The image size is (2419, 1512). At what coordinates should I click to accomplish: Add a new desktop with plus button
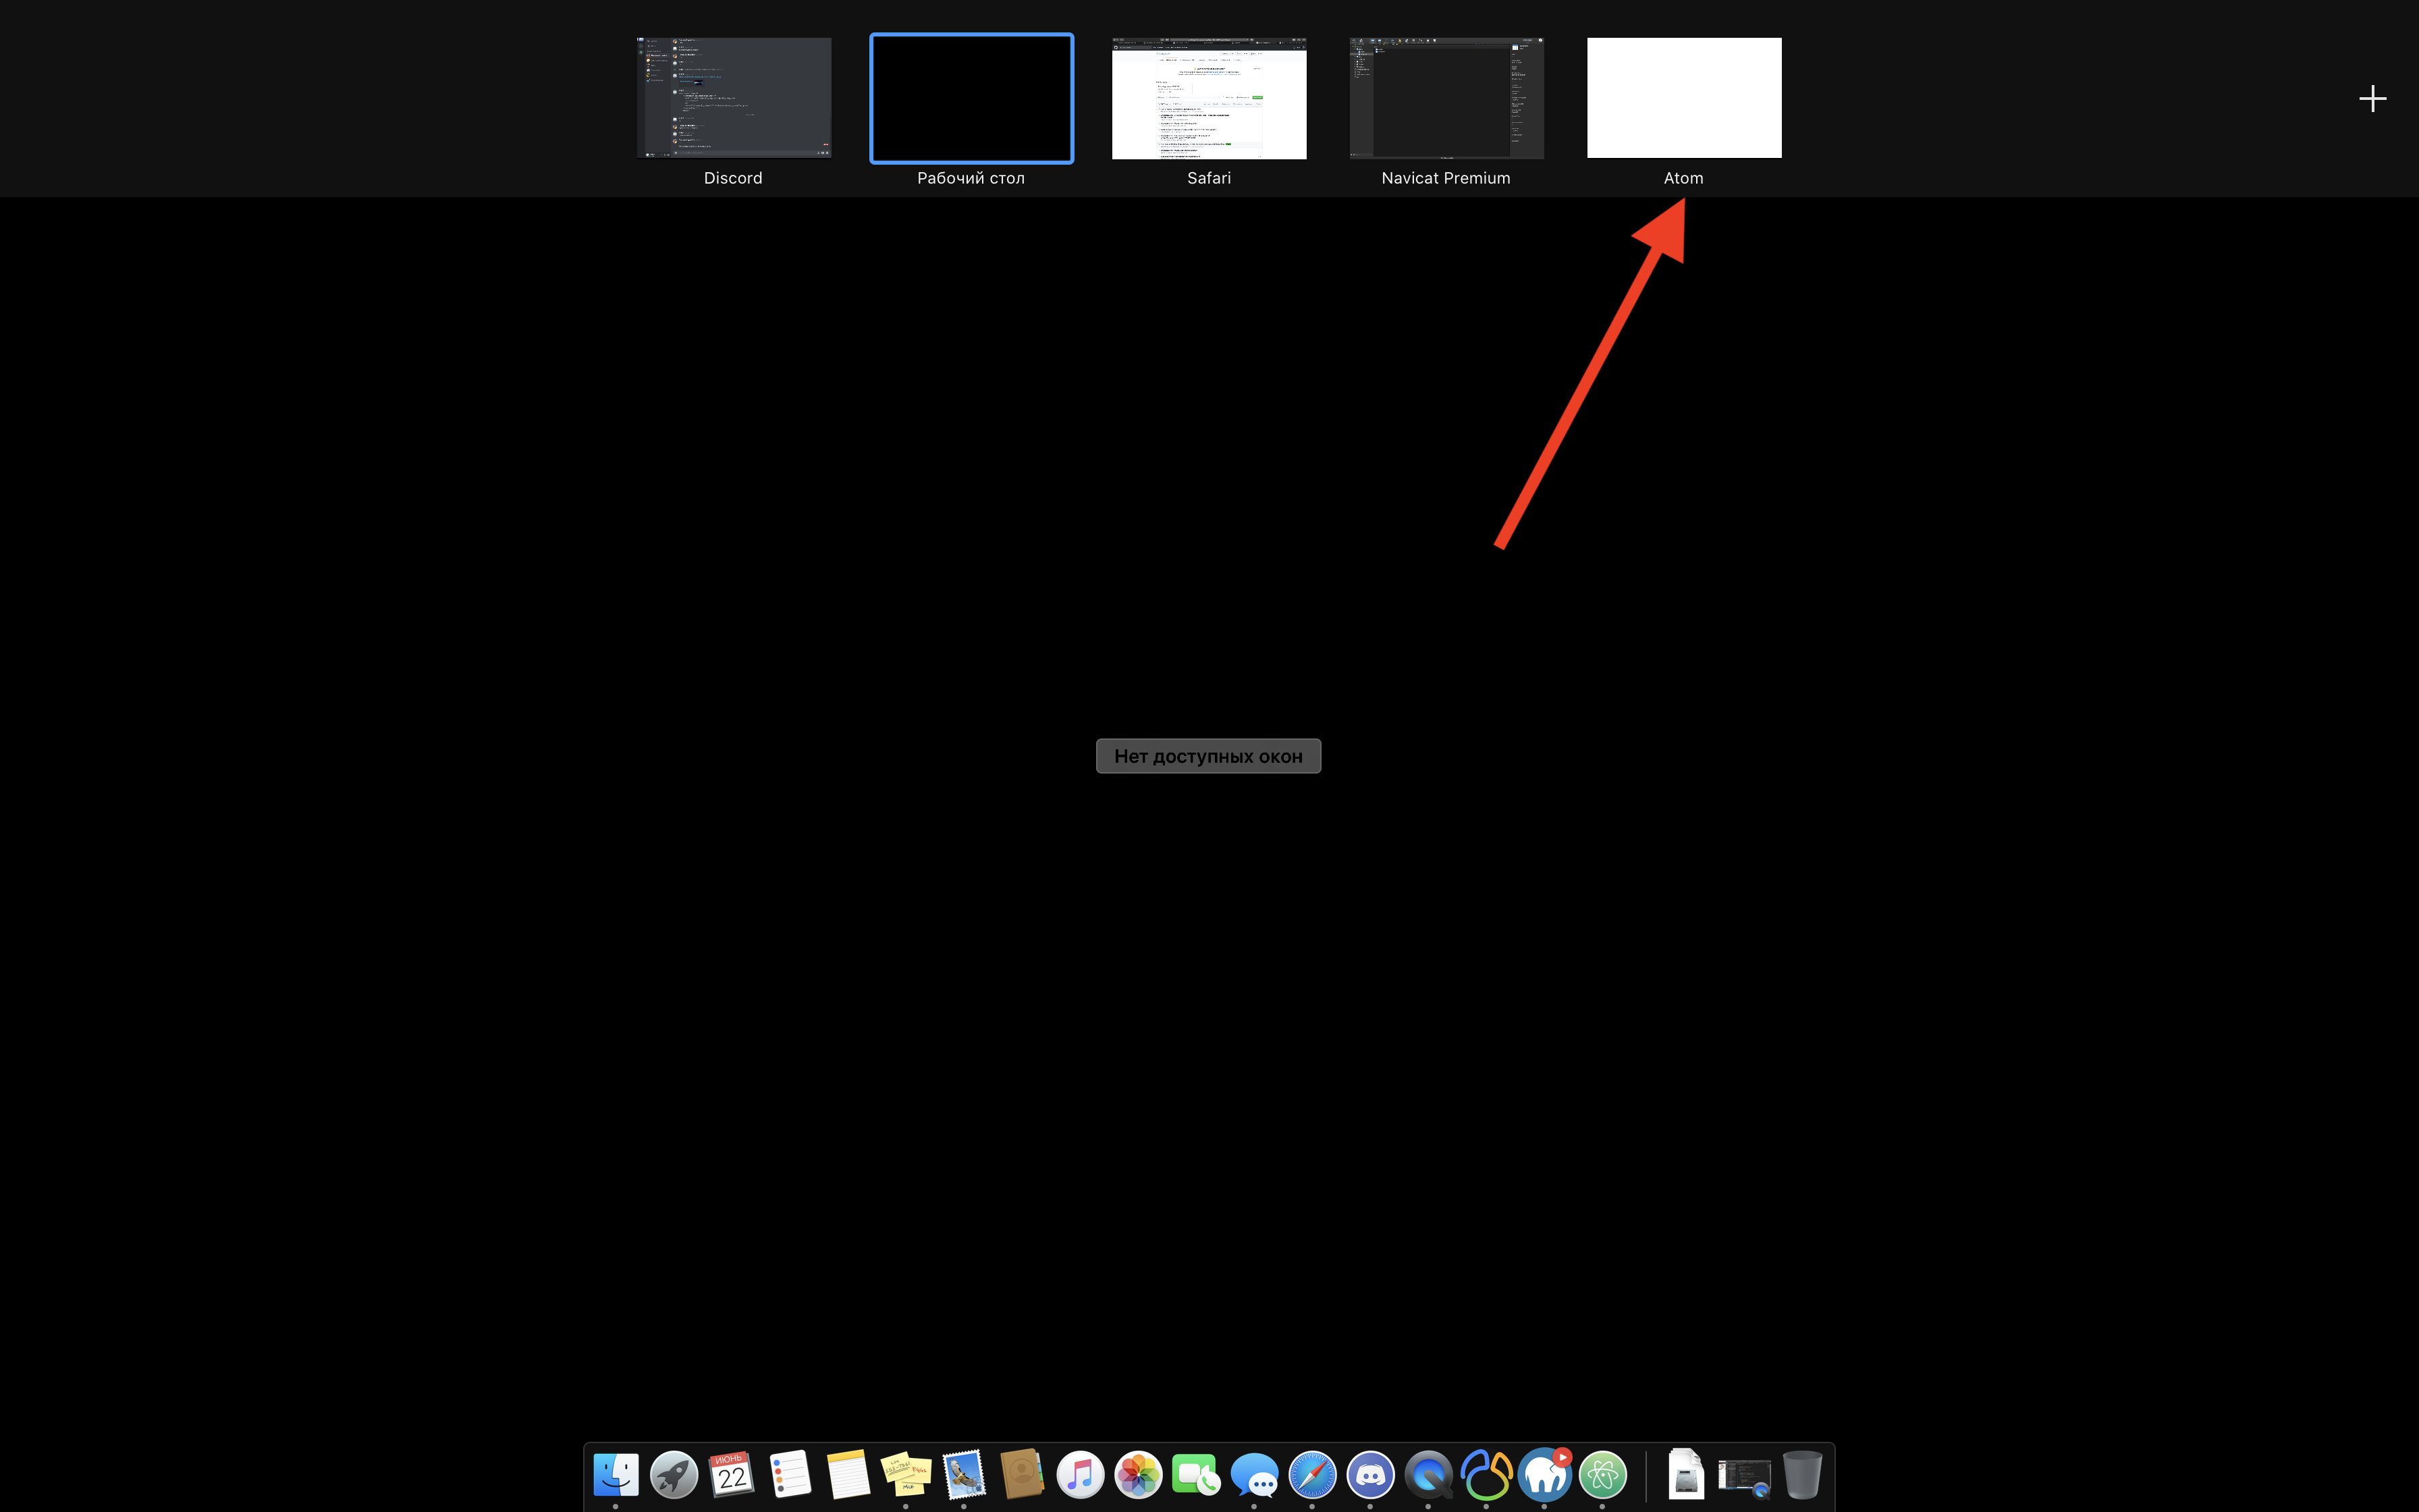coord(2372,98)
